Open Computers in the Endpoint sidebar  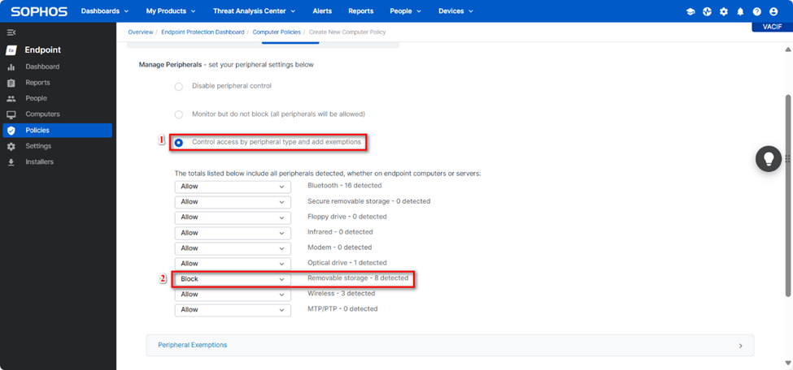tap(42, 114)
